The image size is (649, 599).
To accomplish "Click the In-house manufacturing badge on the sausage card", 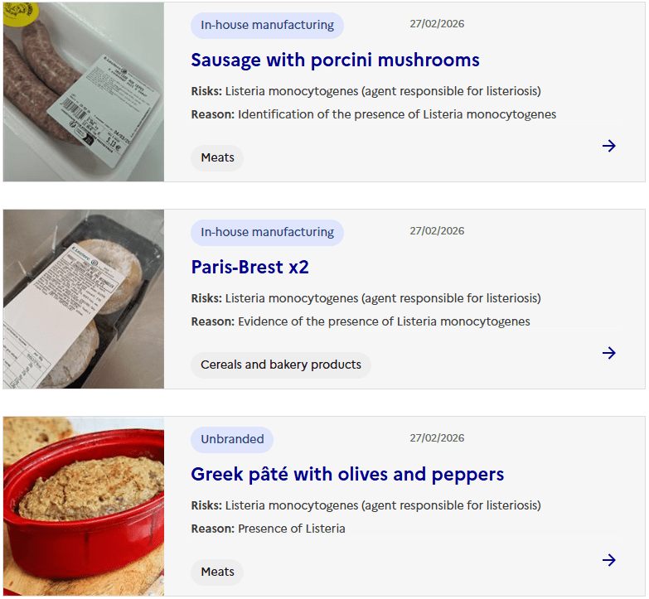I will (x=267, y=25).
